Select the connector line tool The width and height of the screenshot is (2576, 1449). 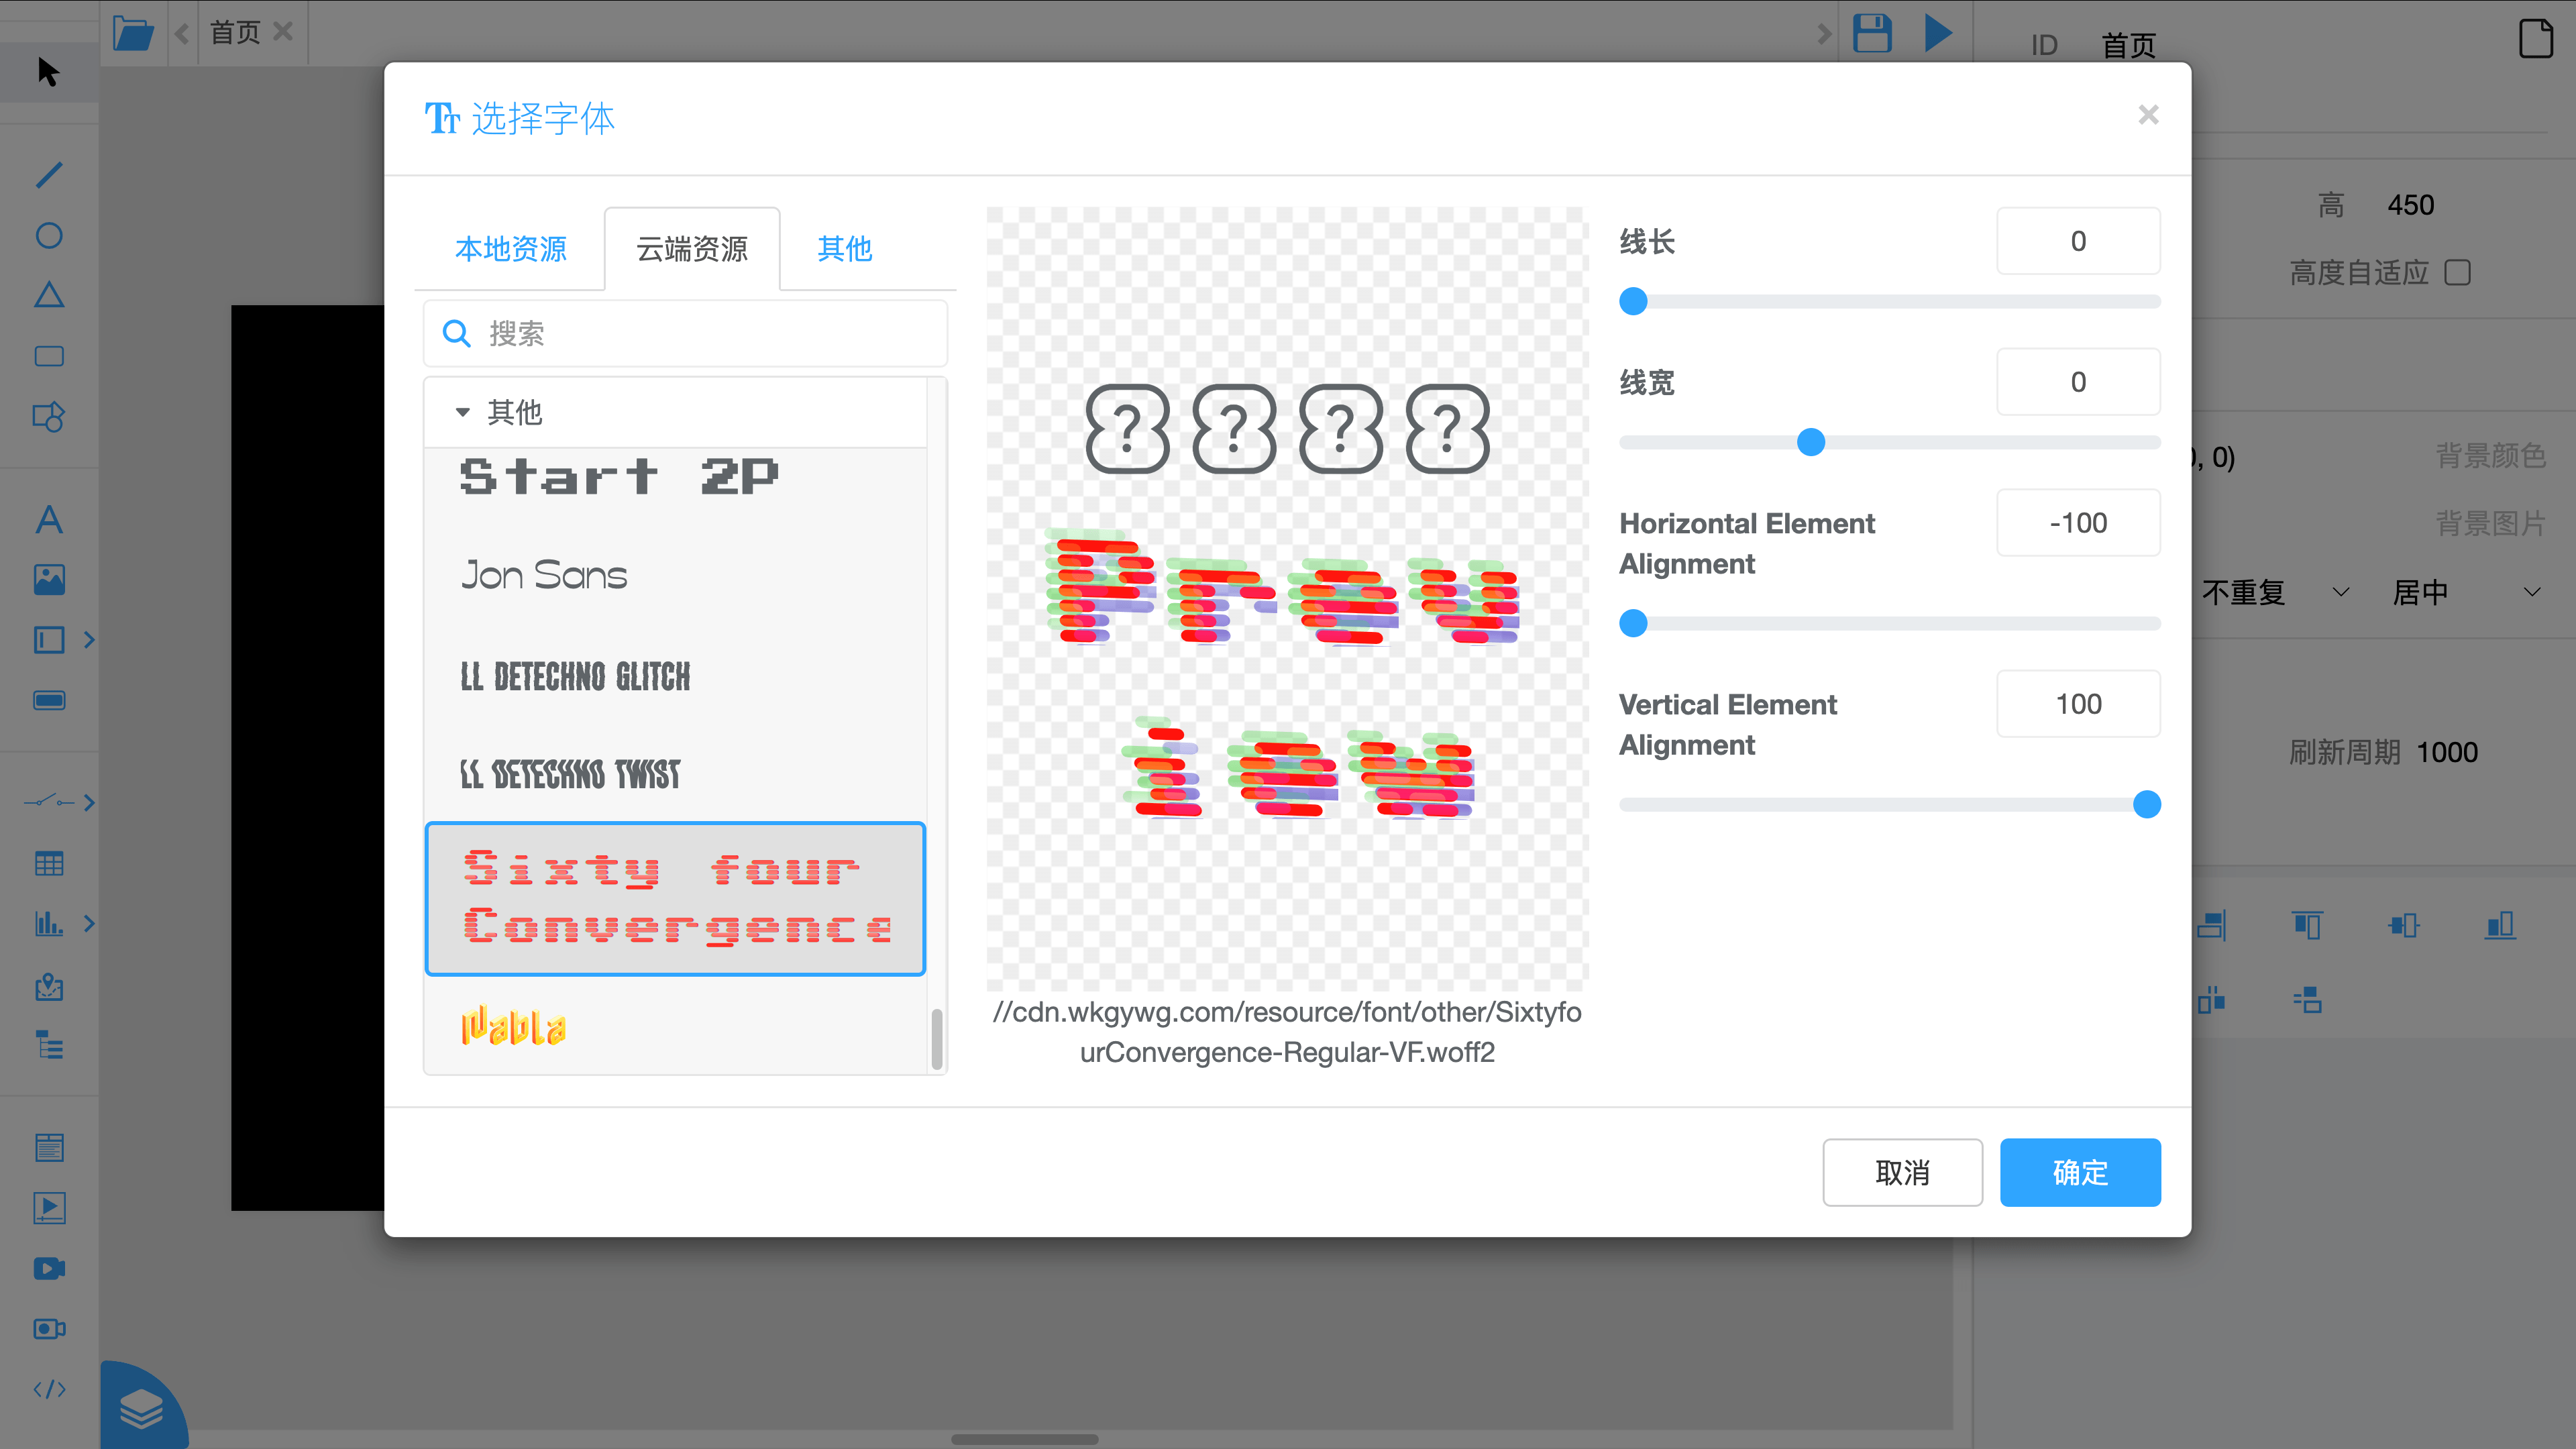point(49,802)
